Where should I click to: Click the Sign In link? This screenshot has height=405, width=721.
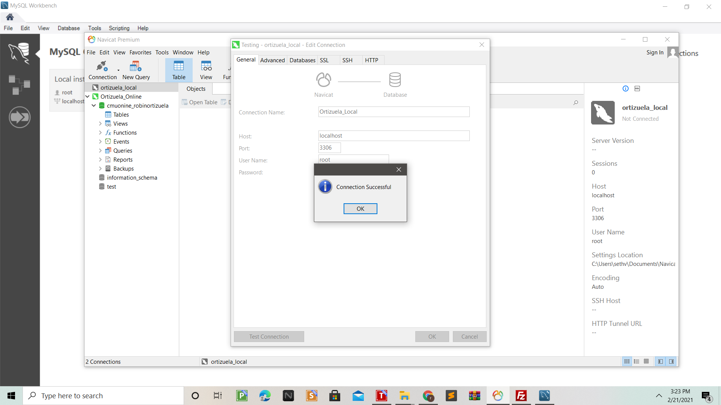pyautogui.click(x=655, y=52)
